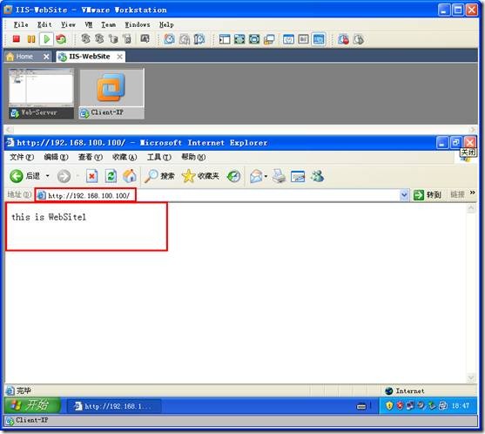Click the 开始 Start button

click(32, 405)
